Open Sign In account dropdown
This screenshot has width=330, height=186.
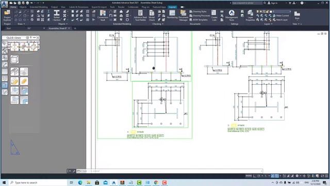pos(273,3)
